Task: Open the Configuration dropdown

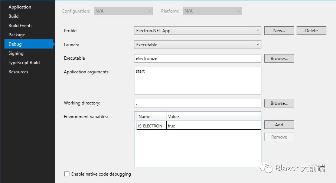Action: pyautogui.click(x=123, y=11)
